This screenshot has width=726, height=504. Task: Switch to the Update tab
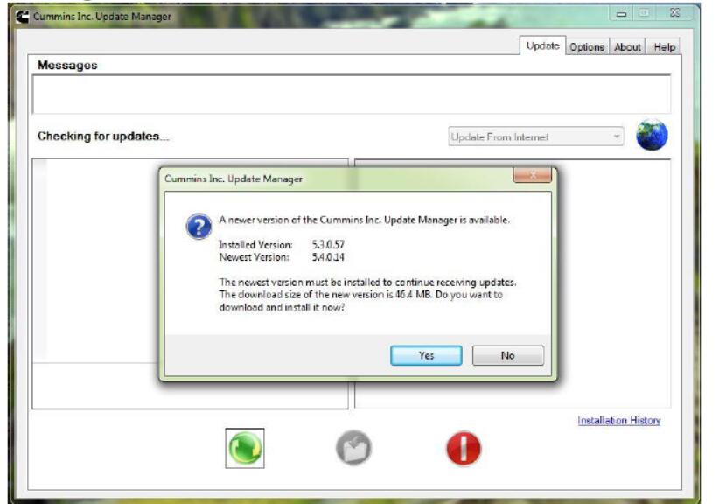coord(542,45)
